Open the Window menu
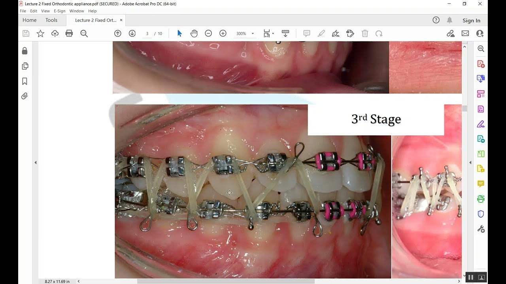The height and width of the screenshot is (284, 506). pos(77,11)
